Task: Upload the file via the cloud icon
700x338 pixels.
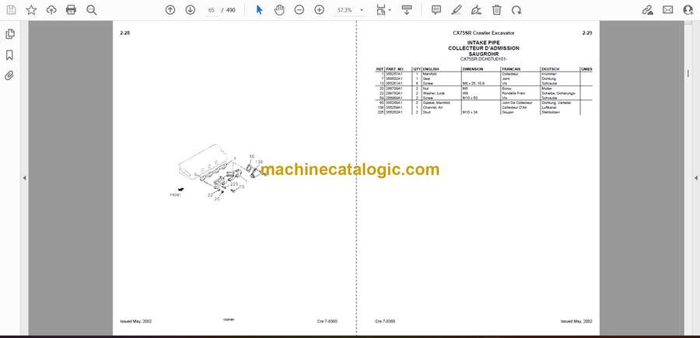Action: (x=51, y=10)
